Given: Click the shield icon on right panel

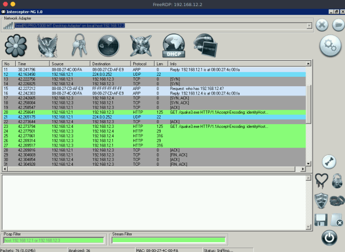Looking at the screenshot, I should tap(321, 200).
